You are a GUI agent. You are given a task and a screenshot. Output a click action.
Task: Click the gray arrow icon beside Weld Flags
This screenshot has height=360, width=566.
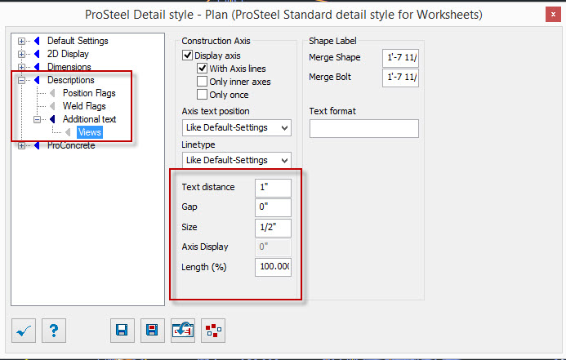click(x=52, y=106)
